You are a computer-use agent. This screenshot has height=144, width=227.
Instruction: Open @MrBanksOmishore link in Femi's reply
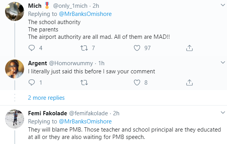point(85,121)
